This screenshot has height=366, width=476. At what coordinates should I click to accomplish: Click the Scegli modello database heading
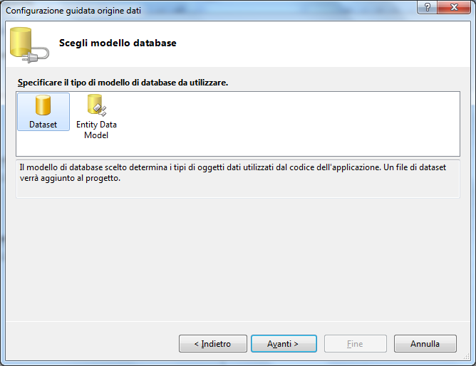118,43
